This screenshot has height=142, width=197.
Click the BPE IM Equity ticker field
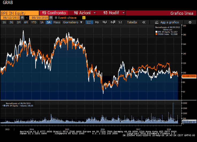coord(20,13)
